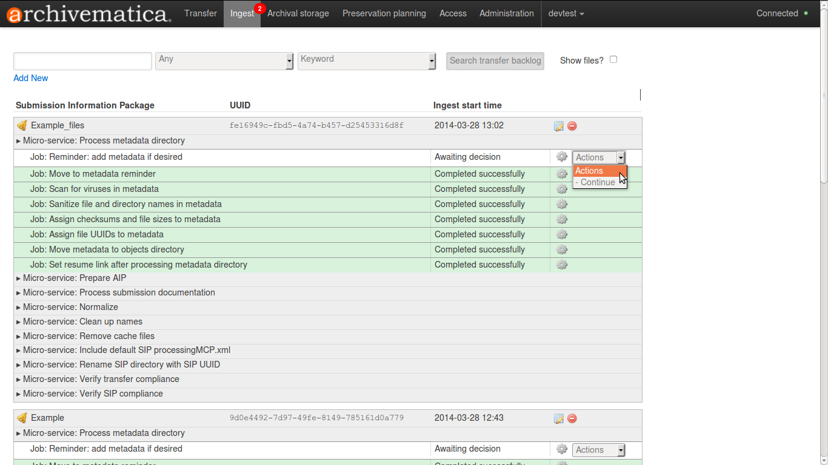Click the red remove icon for Example SIP
The image size is (828, 465).
[x=572, y=418]
